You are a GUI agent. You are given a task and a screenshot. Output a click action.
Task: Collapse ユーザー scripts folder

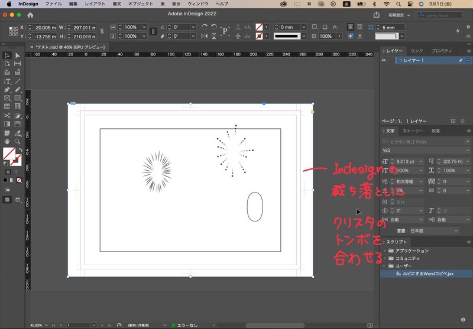[x=385, y=266]
